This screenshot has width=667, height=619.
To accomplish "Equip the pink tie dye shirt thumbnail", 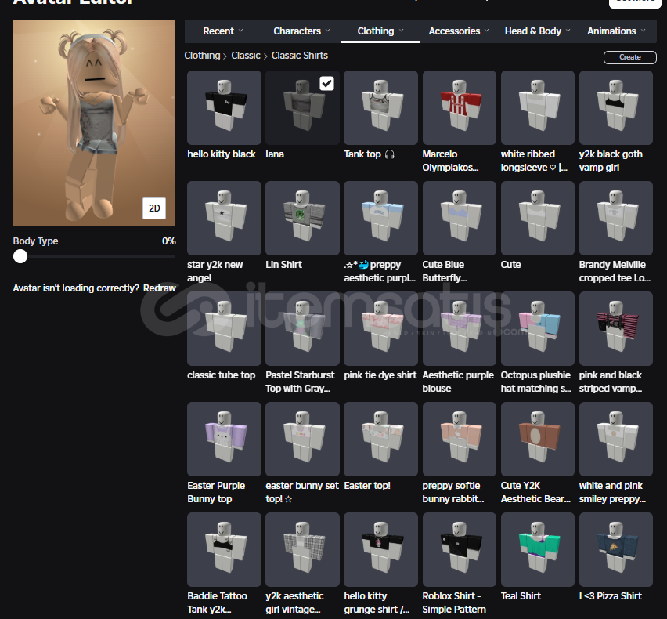I will [380, 328].
